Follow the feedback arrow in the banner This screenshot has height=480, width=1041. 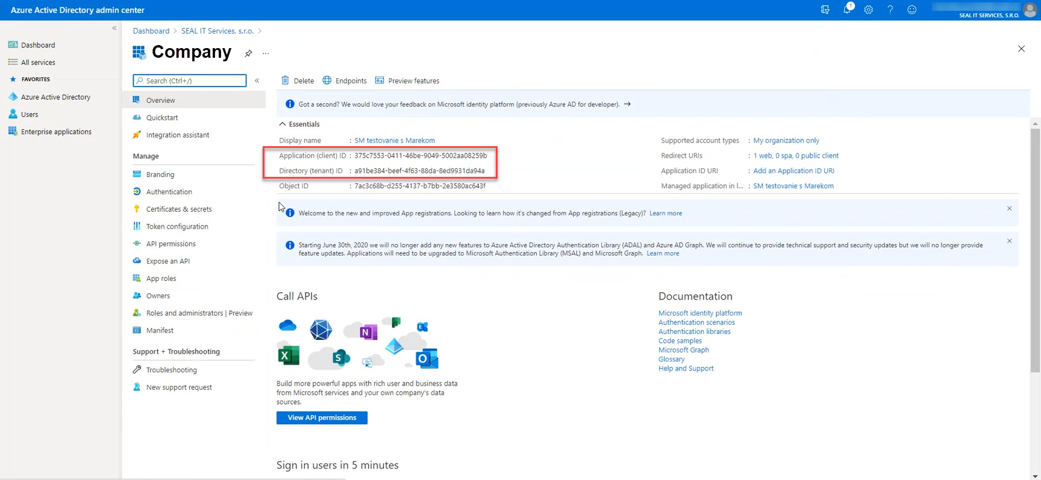pyautogui.click(x=627, y=104)
